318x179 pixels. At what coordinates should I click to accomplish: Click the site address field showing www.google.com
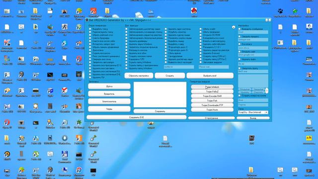click(253, 55)
